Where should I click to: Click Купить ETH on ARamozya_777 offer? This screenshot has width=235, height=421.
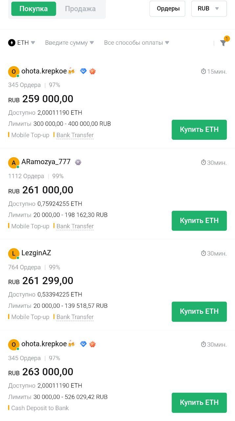[199, 221]
